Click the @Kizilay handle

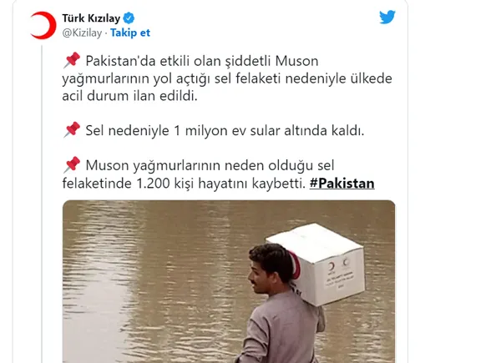click(82, 33)
